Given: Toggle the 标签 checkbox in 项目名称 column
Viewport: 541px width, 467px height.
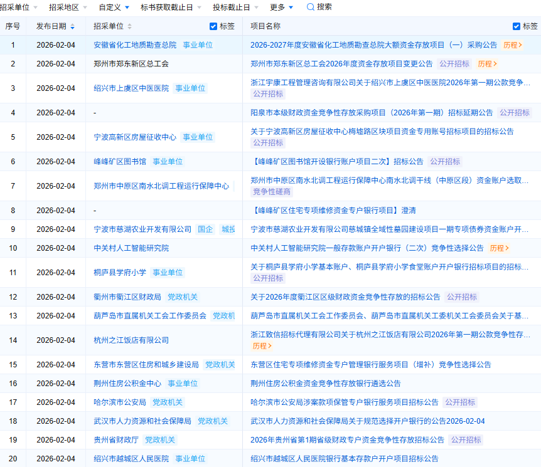Looking at the screenshot, I should tap(517, 26).
